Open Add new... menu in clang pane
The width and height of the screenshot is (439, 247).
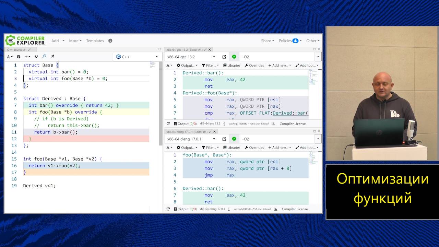click(x=280, y=148)
